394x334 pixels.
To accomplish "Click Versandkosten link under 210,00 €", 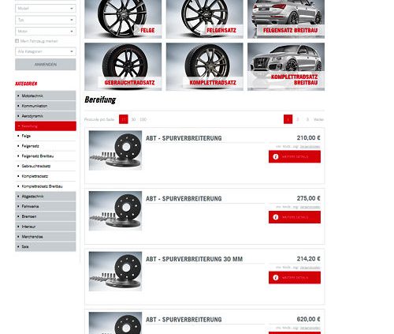I will click(310, 147).
